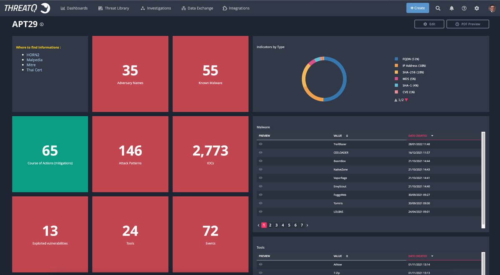
Task: Preview the Tomiris malware eye icon
Action: pos(261,203)
